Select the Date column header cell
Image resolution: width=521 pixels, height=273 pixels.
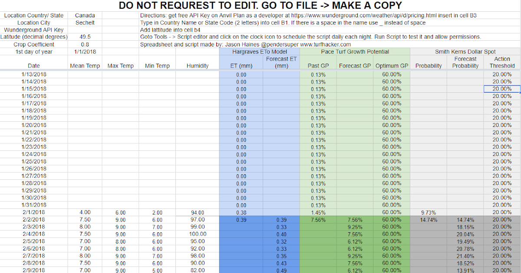tap(34, 65)
